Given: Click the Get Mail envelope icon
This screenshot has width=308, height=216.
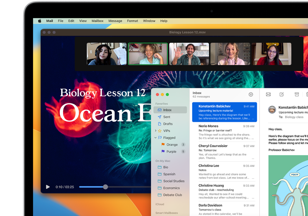Looking at the screenshot, I should [268, 95].
